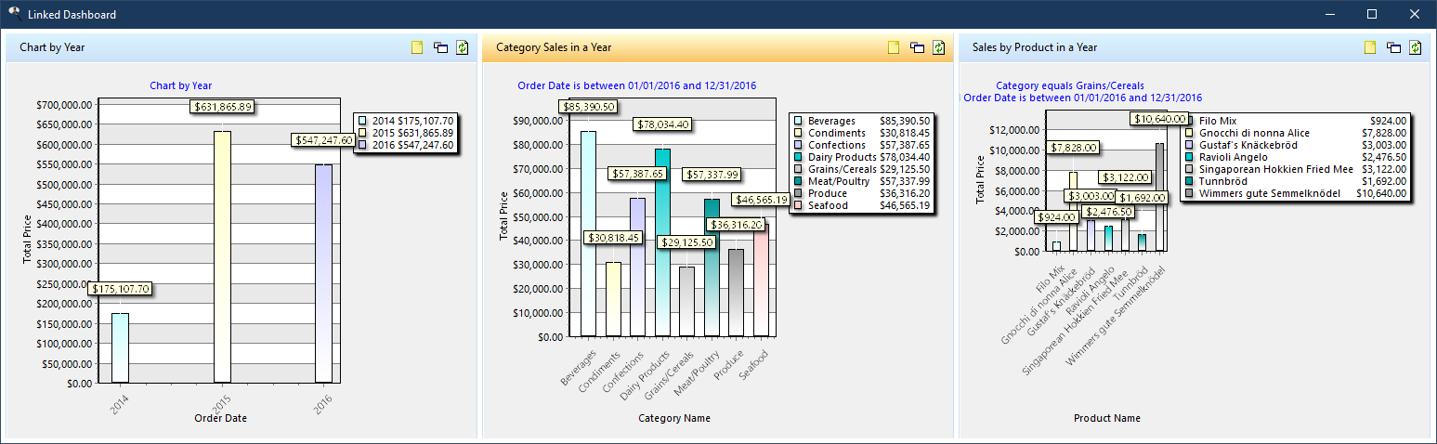Refresh the Category Sales in a Year chart
This screenshot has height=444, width=1437.
[x=939, y=47]
